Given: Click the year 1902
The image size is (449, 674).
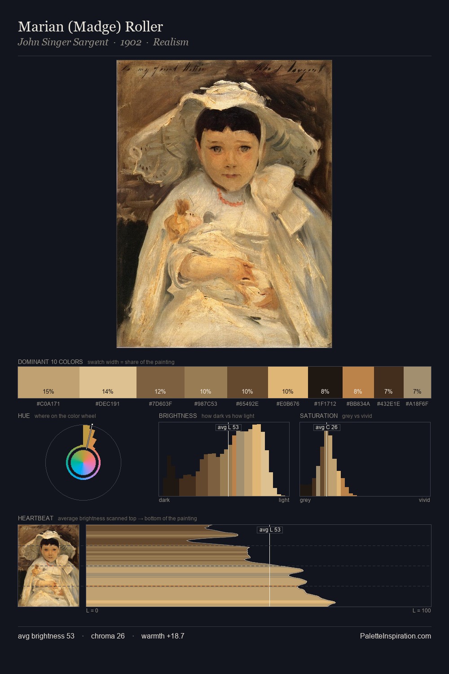Looking at the screenshot, I should (x=131, y=42).
